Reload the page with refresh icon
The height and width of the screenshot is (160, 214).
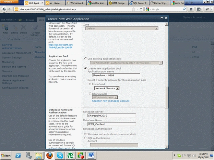coord(141,9)
